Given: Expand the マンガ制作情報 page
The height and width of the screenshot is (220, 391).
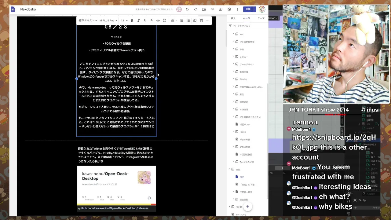Looking at the screenshot, I should coord(233,42).
